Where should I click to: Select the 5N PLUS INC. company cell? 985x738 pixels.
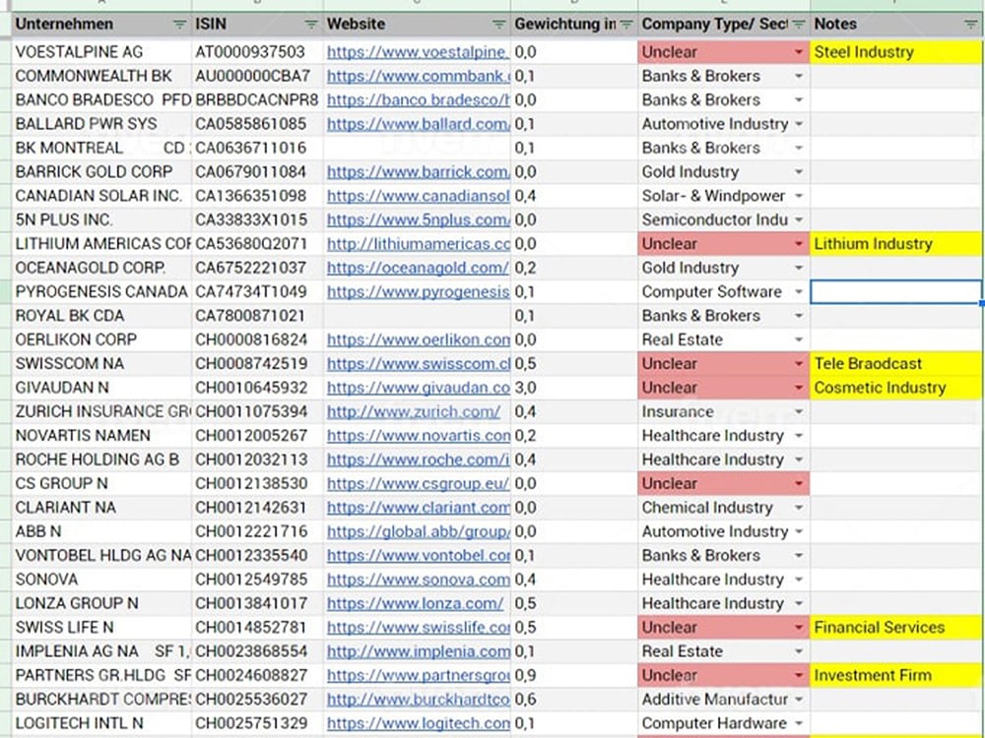[x=101, y=219]
